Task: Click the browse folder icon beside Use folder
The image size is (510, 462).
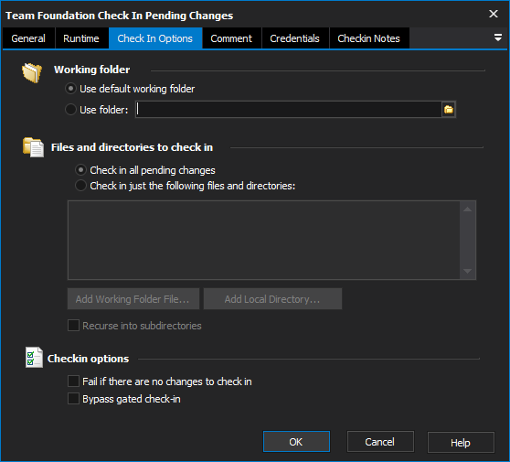Action: (x=449, y=110)
